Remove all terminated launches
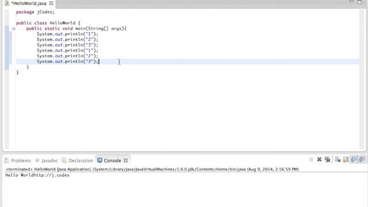 [x=327, y=160]
